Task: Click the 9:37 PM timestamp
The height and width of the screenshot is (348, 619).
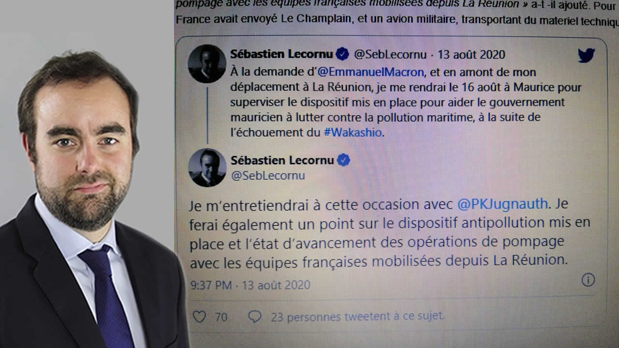Action: pos(211,285)
